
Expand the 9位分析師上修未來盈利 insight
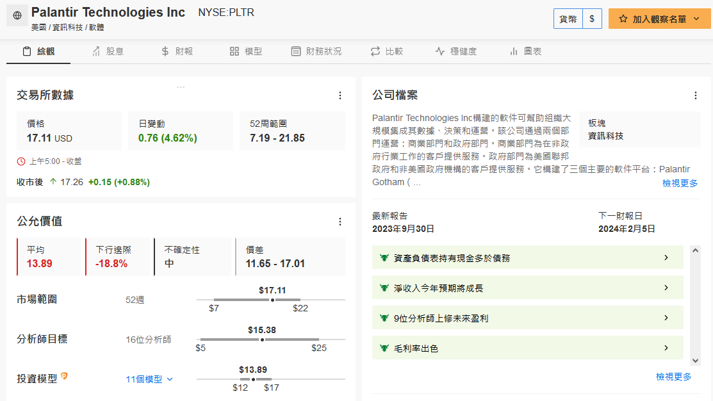pyautogui.click(x=527, y=318)
